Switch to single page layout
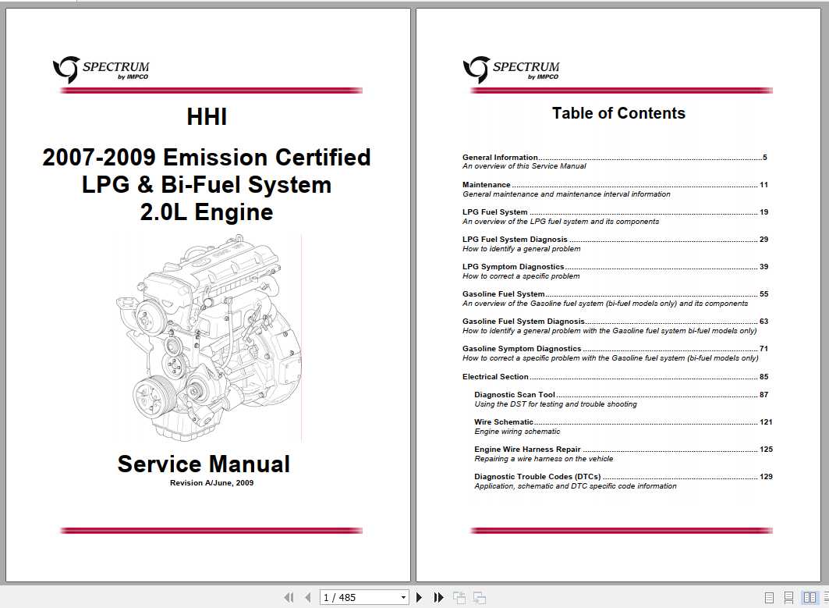The image size is (829, 608). (x=769, y=597)
